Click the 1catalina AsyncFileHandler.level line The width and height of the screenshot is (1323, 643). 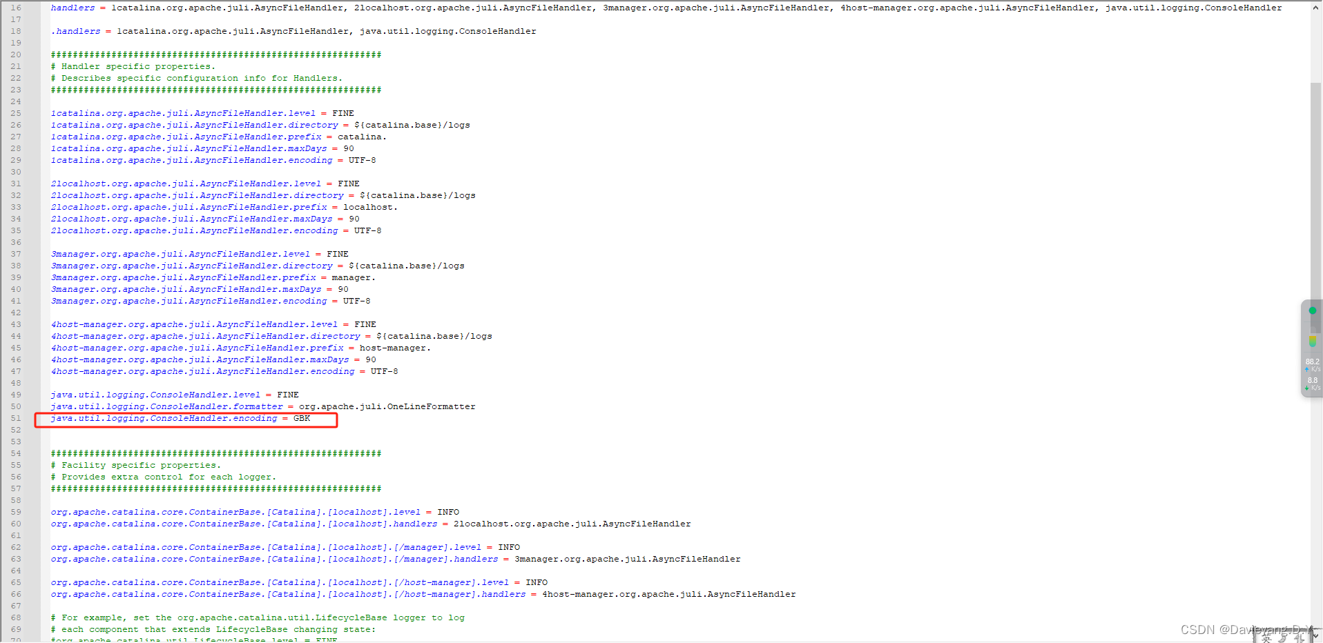[202, 113]
